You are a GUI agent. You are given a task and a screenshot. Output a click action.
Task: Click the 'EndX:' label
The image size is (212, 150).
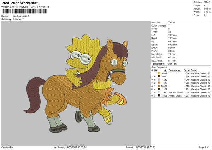point(154,48)
